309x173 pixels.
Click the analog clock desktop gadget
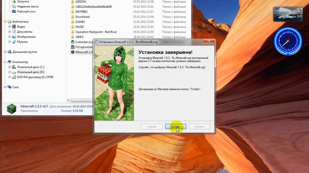(x=288, y=41)
